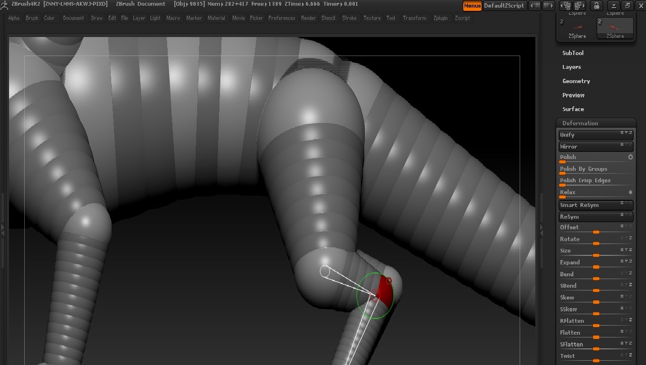Screen dimensions: 646x365
Task: Click the Bend deformation slider handle
Action: [596, 279]
